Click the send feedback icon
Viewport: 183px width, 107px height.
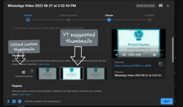(161, 6)
